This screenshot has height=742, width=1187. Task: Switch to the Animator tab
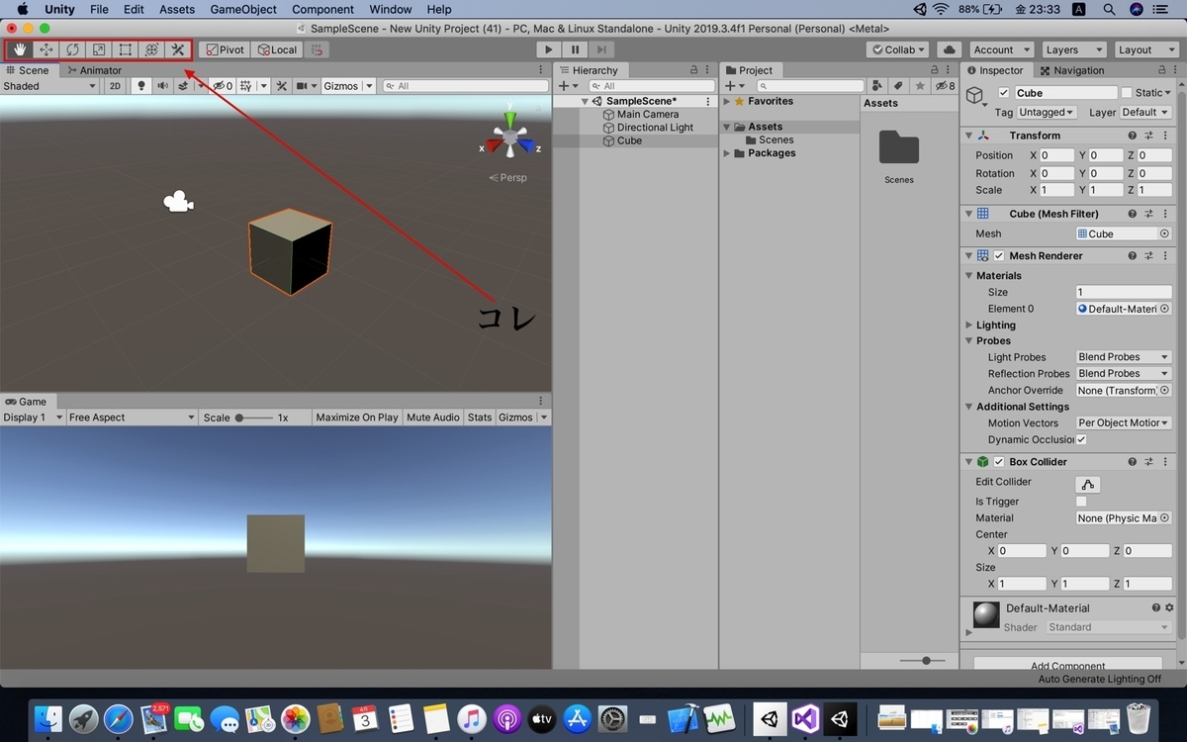93,70
